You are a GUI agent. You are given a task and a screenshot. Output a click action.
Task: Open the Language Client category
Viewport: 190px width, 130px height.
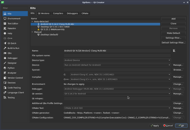[15, 92]
